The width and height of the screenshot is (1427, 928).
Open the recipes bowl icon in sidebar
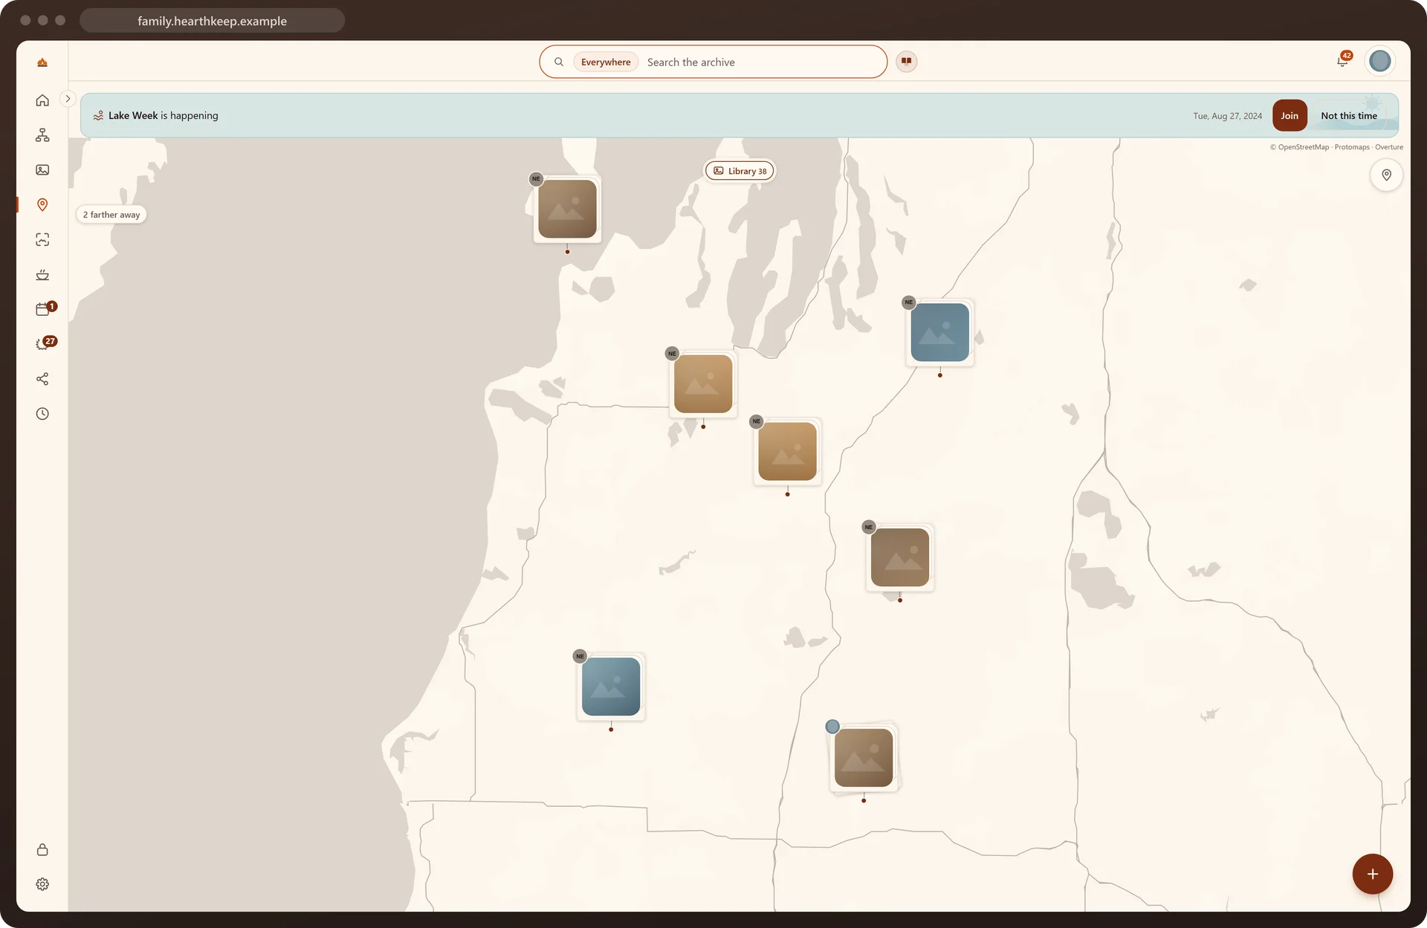point(42,275)
